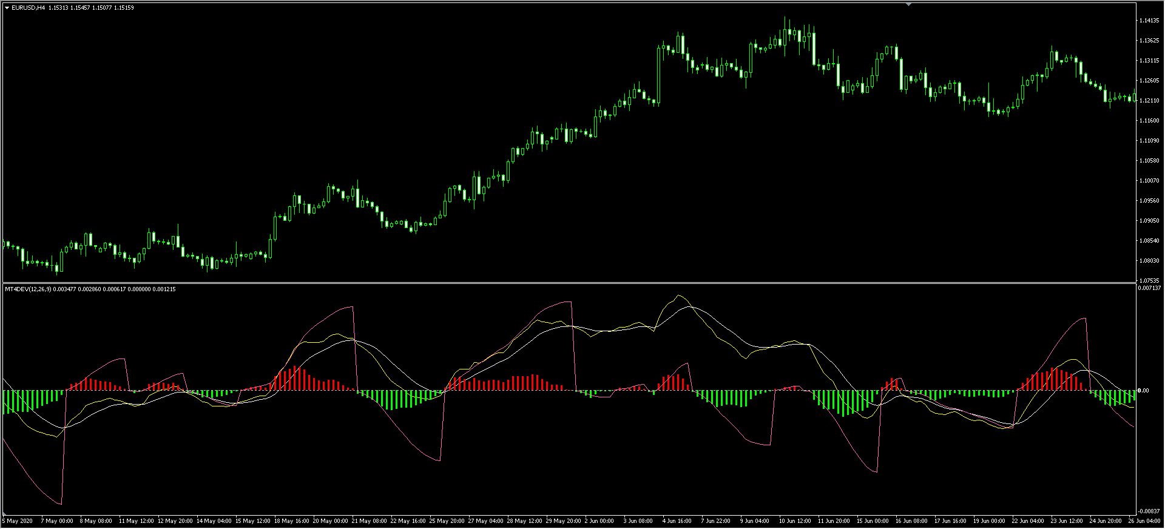Click the 27 May 04:00 time label
Image resolution: width=1165 pixels, height=529 pixels.
486,521
